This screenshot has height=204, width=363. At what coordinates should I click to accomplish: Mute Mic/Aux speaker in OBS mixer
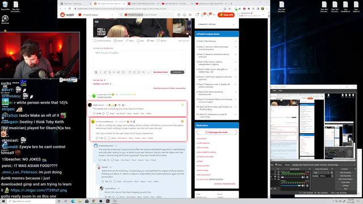pos(303,185)
